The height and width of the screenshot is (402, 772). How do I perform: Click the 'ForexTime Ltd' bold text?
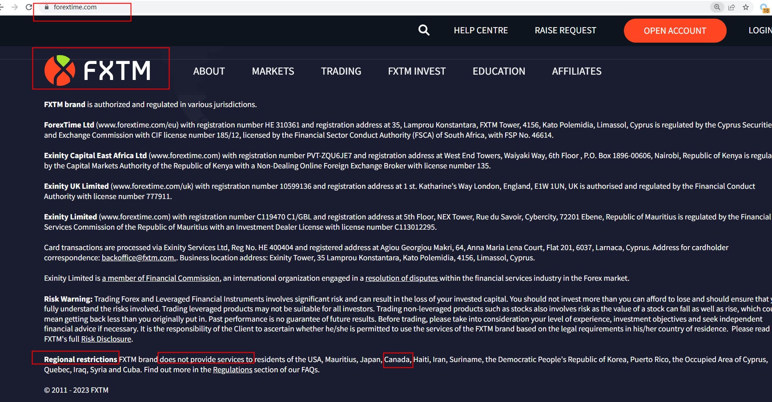69,125
